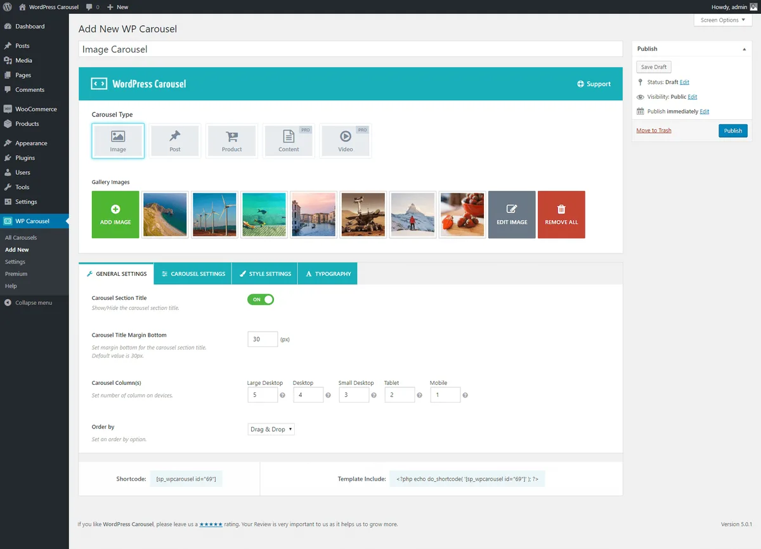Viewport: 761px width, 549px height.
Task: Click the carousel title field 'Image Carousel'
Action: pos(351,49)
